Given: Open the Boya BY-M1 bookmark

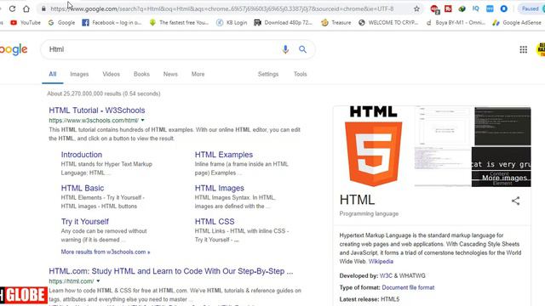Looking at the screenshot, I should pos(456,23).
